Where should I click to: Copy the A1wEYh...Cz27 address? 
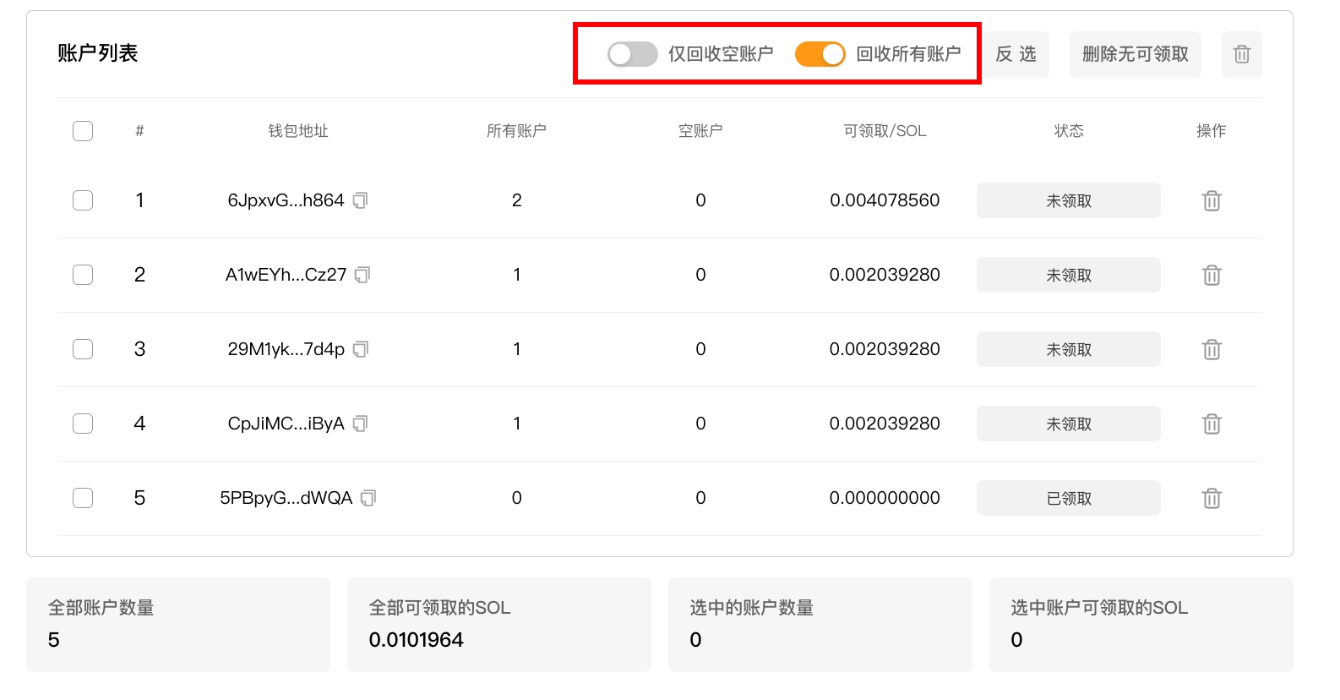click(362, 276)
